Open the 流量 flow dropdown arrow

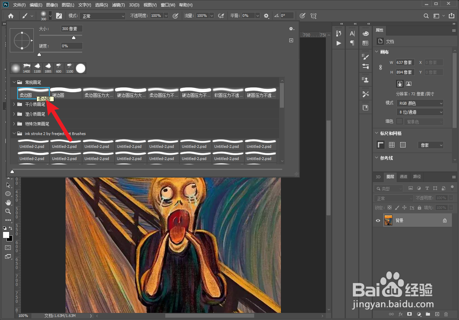point(212,16)
